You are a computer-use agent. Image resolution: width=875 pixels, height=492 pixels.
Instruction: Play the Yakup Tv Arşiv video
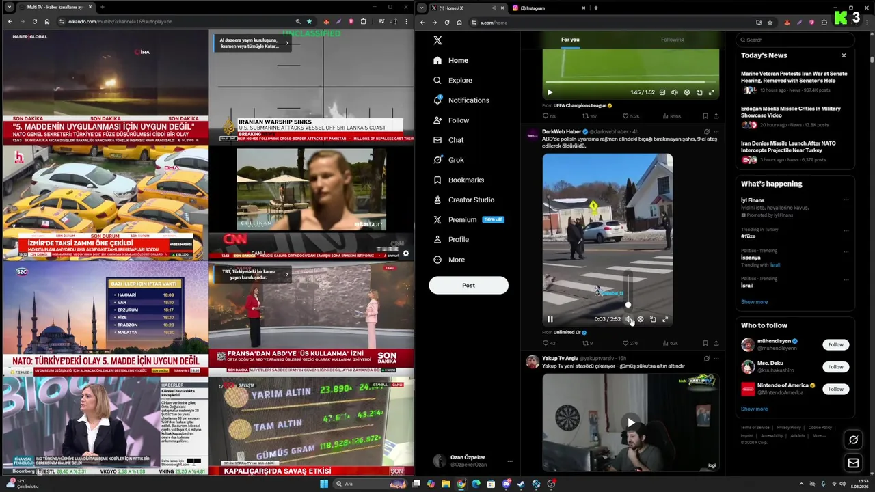[x=630, y=422]
